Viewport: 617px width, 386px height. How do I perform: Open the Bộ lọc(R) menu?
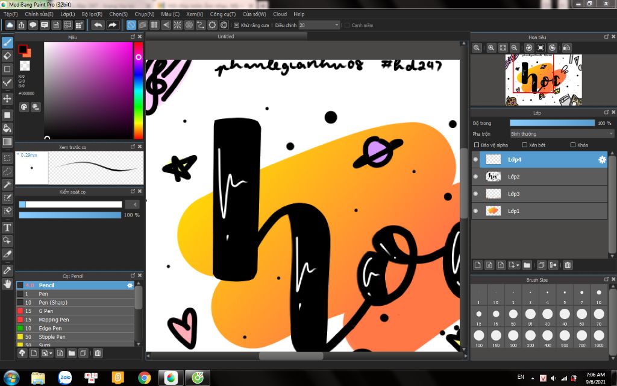pyautogui.click(x=92, y=14)
